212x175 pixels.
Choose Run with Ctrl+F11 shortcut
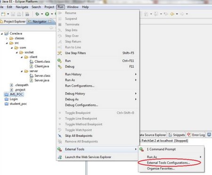tap(98, 61)
